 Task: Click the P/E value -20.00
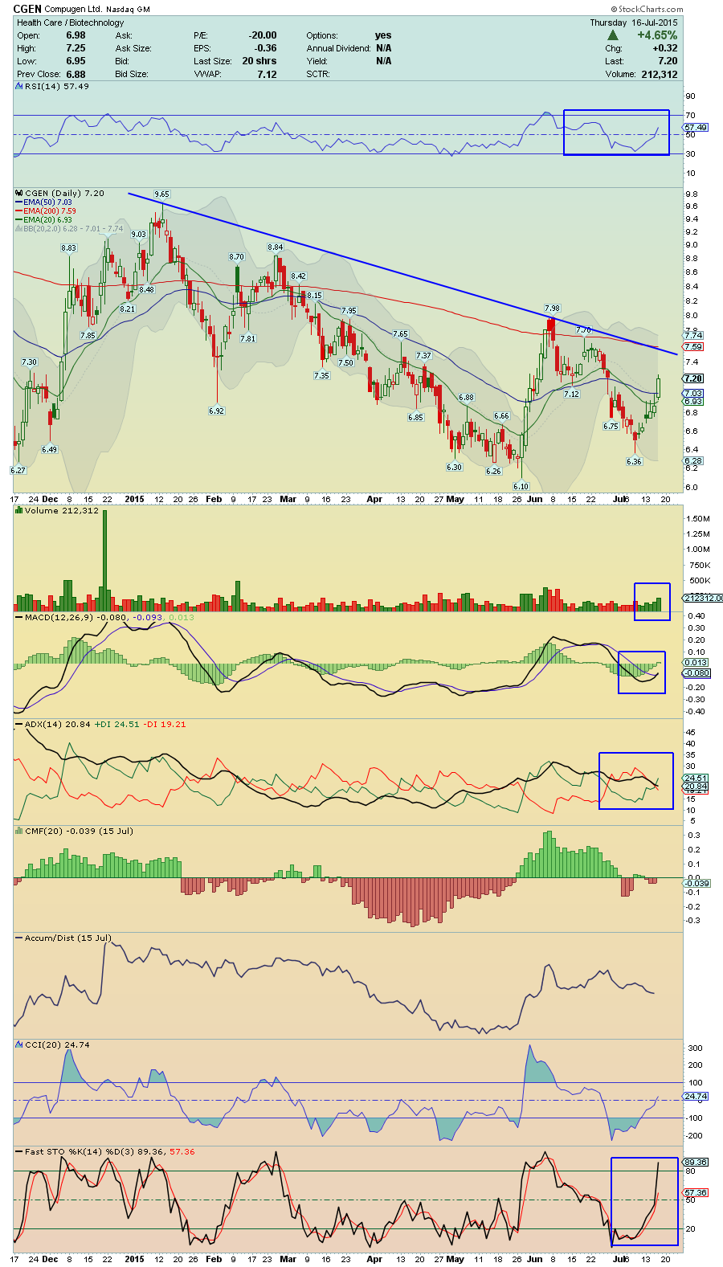click(262, 35)
